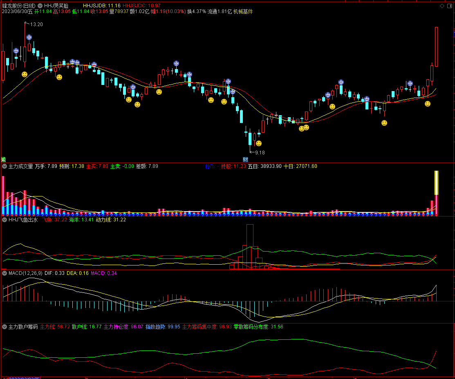
Task: Click the 9.18 low price label
Action: (260, 152)
